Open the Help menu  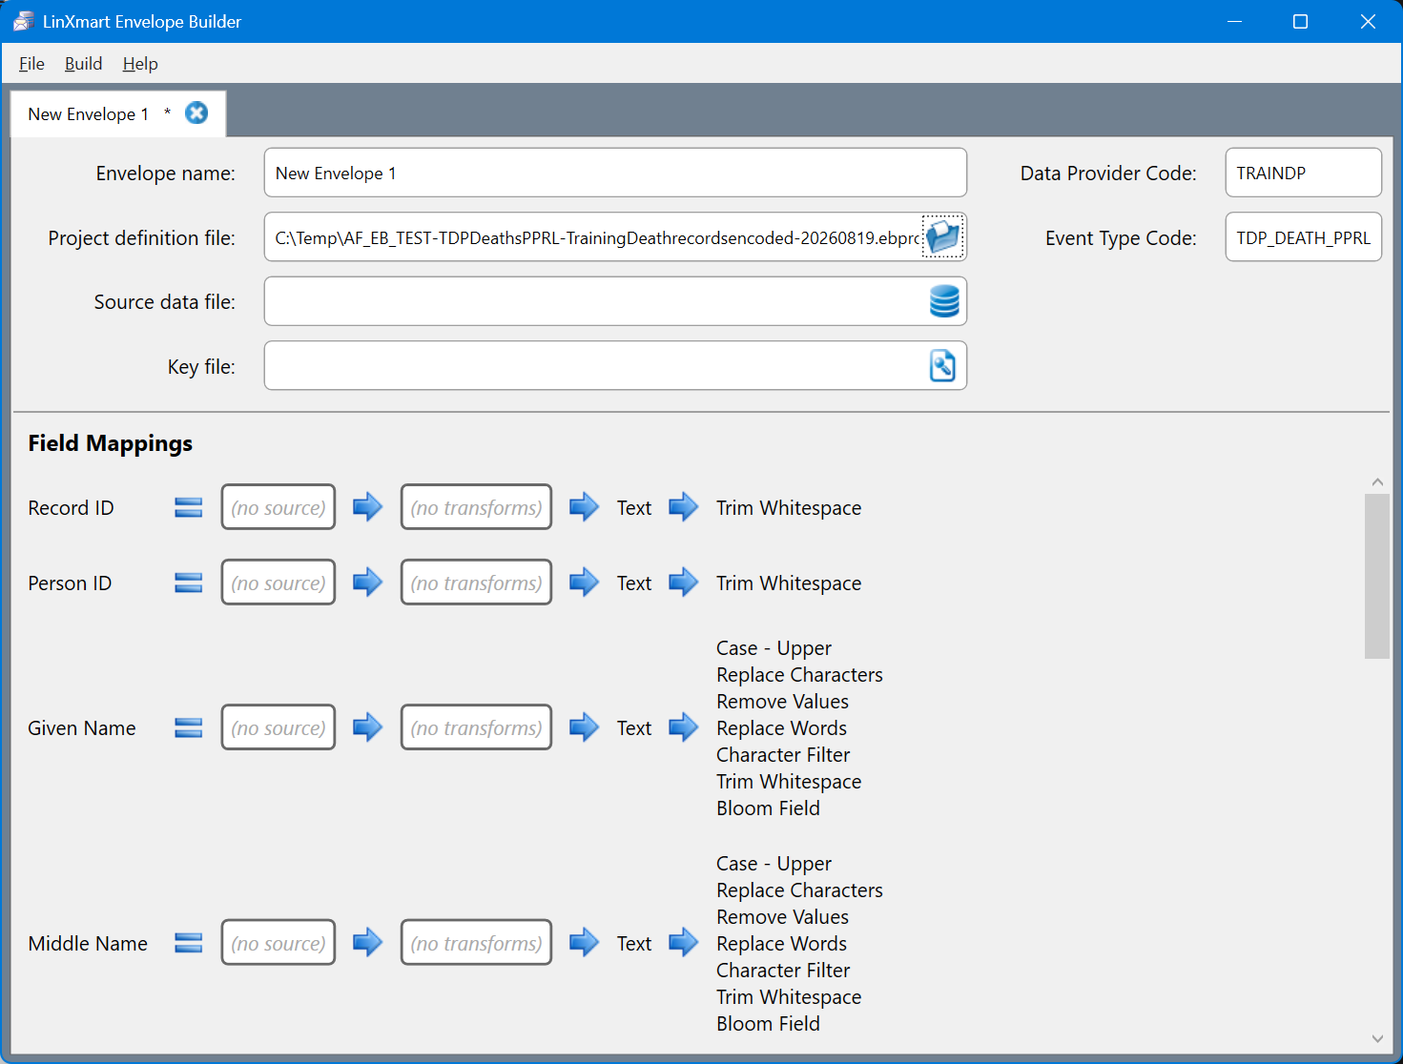(x=140, y=64)
